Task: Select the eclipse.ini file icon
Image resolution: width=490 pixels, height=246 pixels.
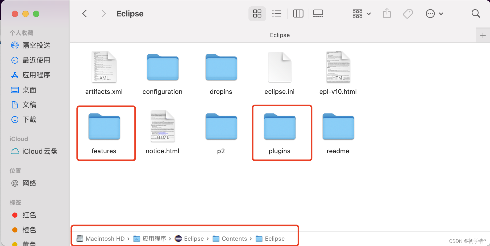Action: pos(280,67)
